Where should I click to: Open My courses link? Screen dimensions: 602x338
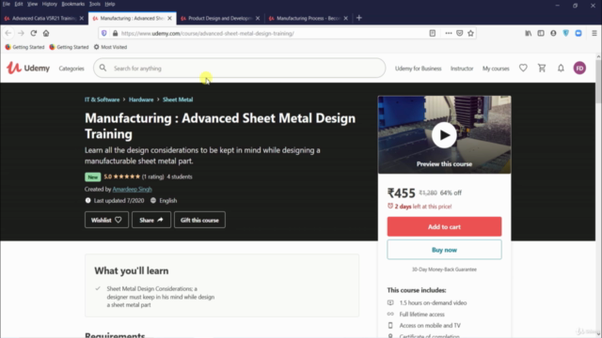click(x=496, y=69)
